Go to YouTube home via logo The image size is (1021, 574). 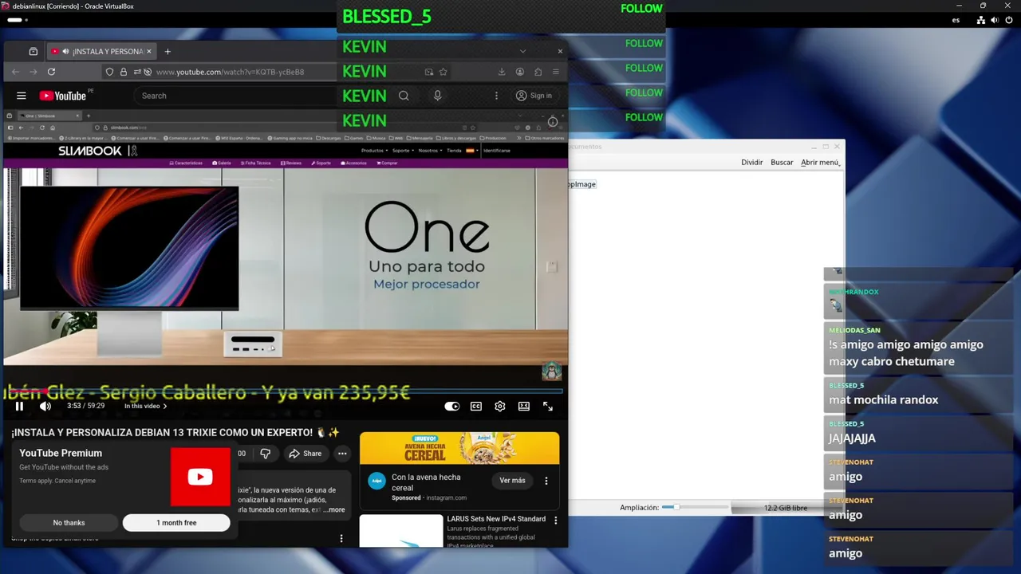[63, 96]
